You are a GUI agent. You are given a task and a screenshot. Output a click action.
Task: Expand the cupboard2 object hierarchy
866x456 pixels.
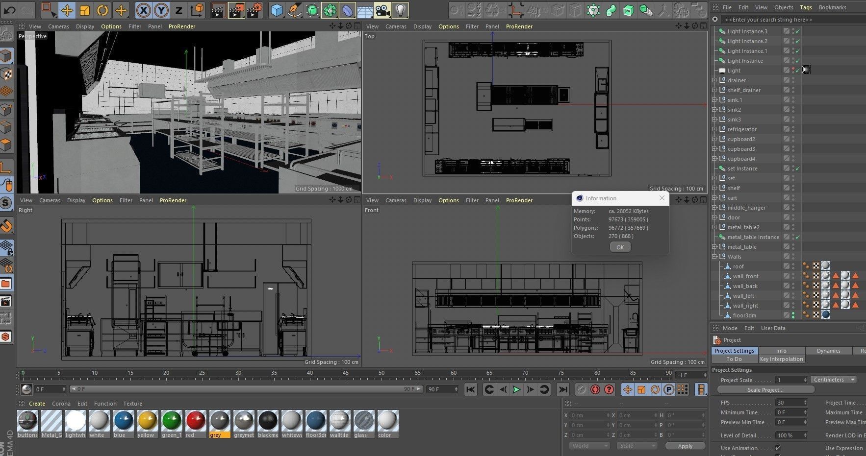tap(714, 139)
